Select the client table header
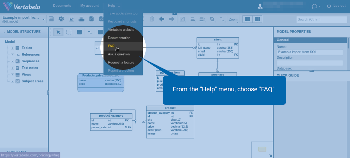350x158 pixels. click(x=218, y=40)
